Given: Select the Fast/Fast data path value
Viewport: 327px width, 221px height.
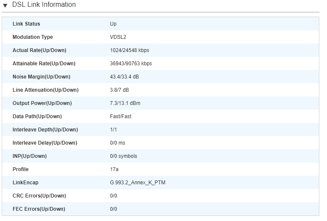Looking at the screenshot, I should (x=121, y=116).
